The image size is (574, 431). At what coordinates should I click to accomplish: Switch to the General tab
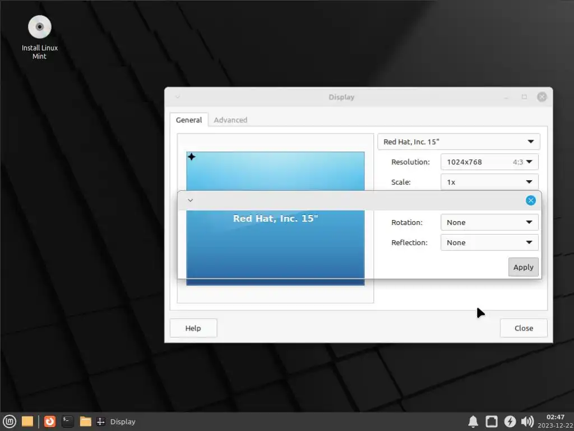tap(189, 120)
